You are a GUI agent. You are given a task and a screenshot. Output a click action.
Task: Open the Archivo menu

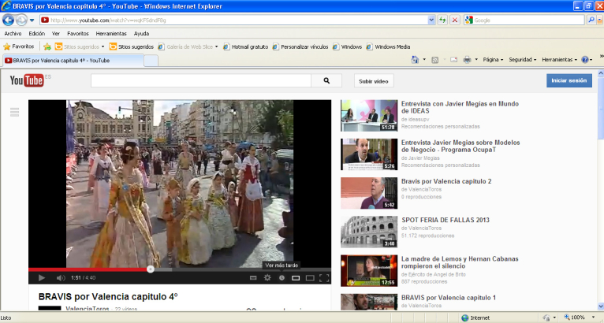coord(13,34)
